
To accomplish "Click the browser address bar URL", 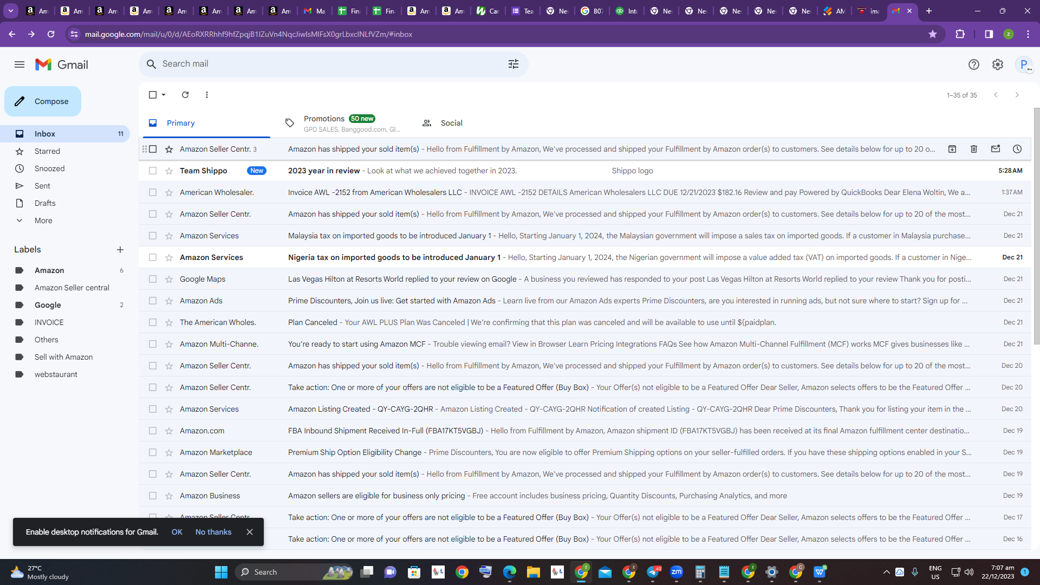I will (x=249, y=34).
